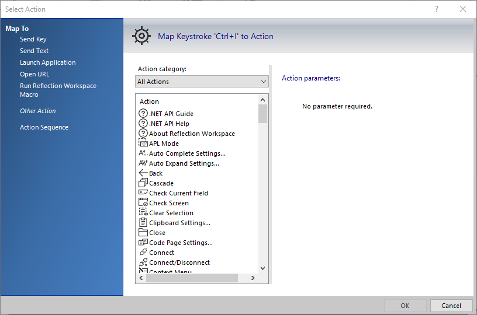This screenshot has width=477, height=315.
Task: Select '.NET API Guide' text in list
Action: click(x=171, y=114)
